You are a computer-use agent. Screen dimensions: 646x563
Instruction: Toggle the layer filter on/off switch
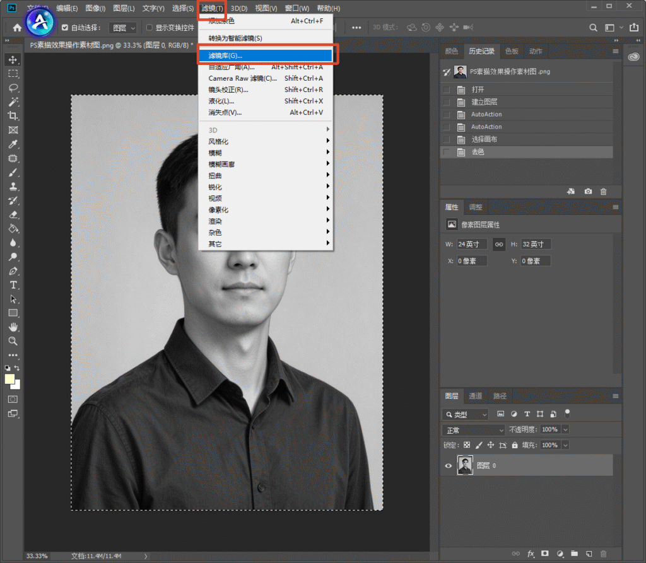click(567, 413)
